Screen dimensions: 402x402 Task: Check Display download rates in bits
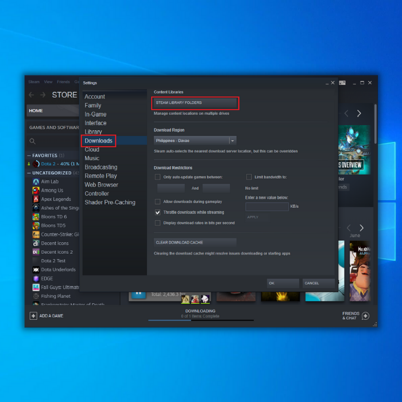[x=158, y=223]
